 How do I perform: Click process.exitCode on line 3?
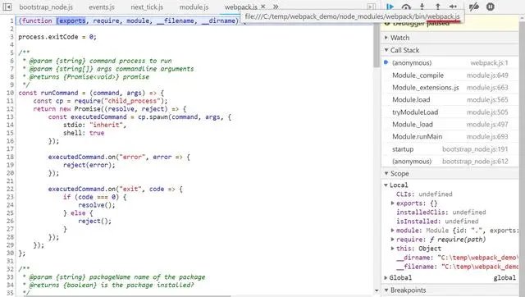click(x=48, y=37)
